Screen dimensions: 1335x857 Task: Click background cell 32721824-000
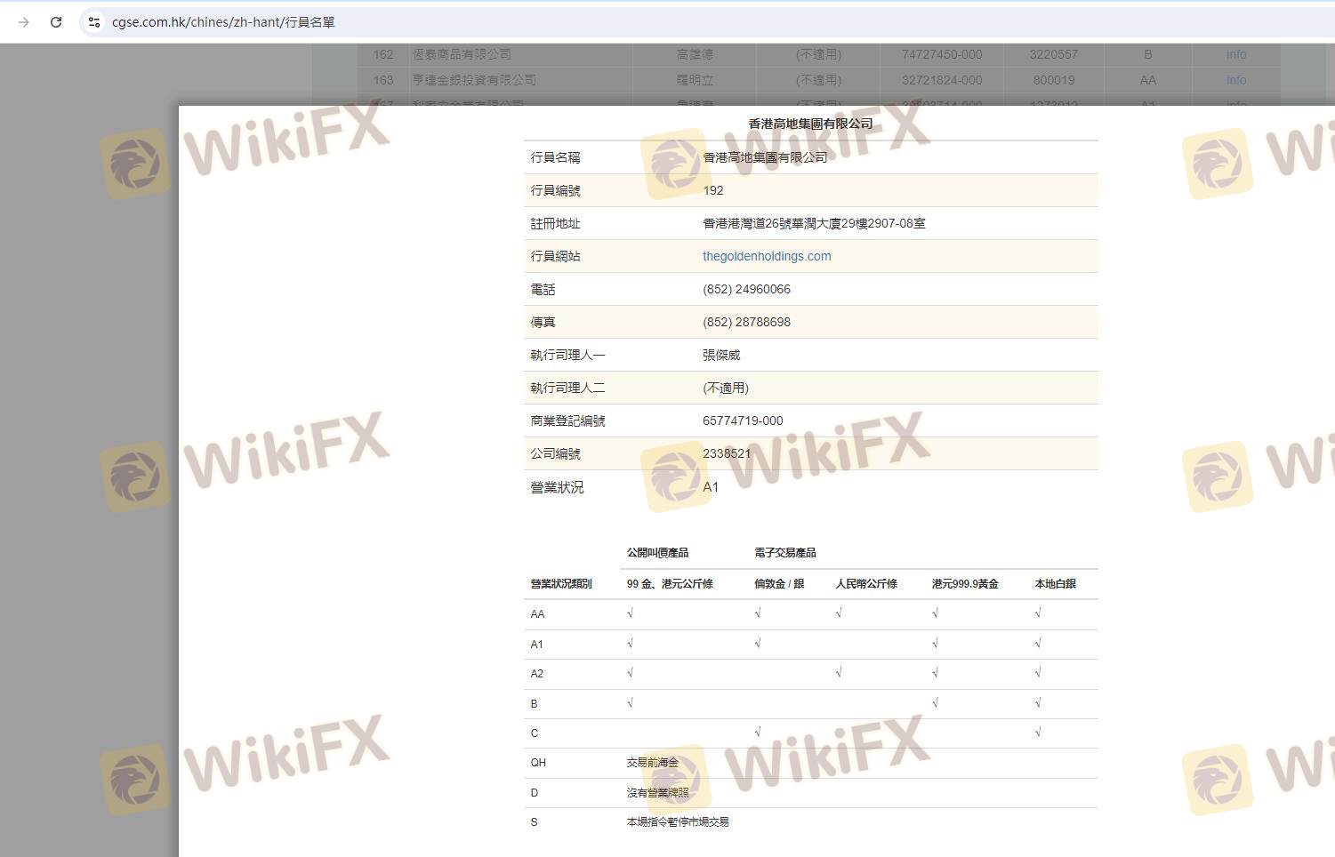(942, 80)
